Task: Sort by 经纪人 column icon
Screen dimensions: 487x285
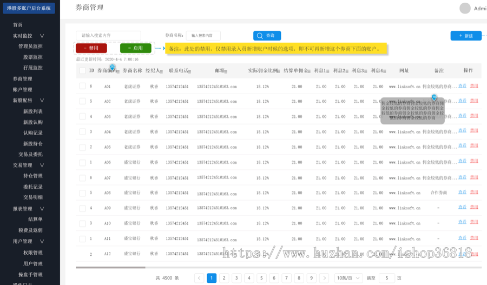Action: tap(161, 72)
